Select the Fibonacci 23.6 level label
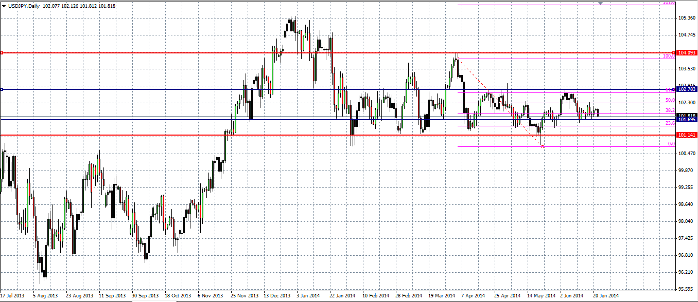The height and width of the screenshot is (302, 698). tap(670, 123)
